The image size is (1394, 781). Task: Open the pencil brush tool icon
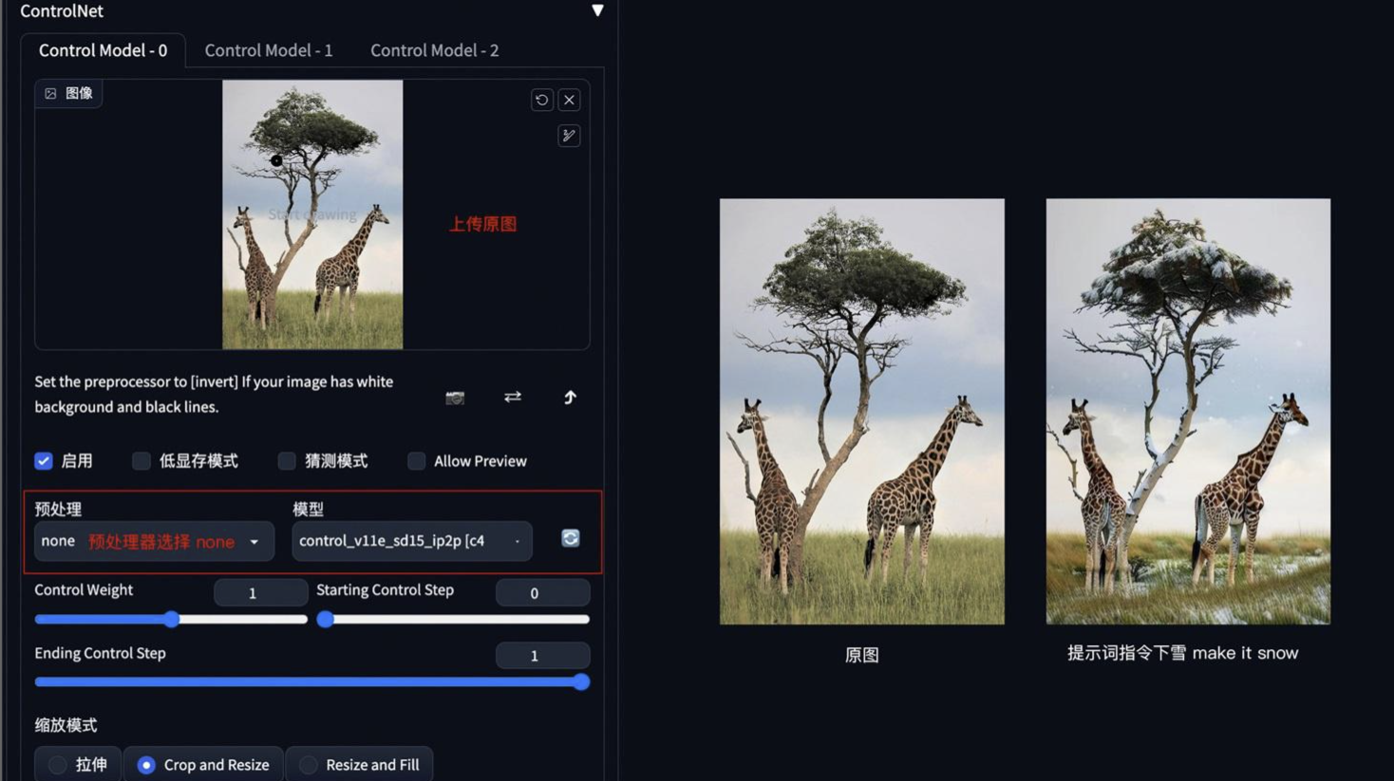[569, 136]
